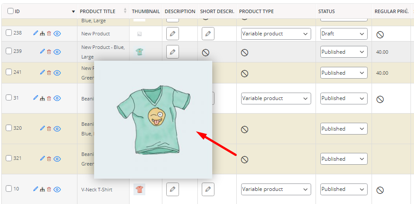Click the edit pencil icon for row 10
Screen dimensions: 414x204
pos(36,189)
